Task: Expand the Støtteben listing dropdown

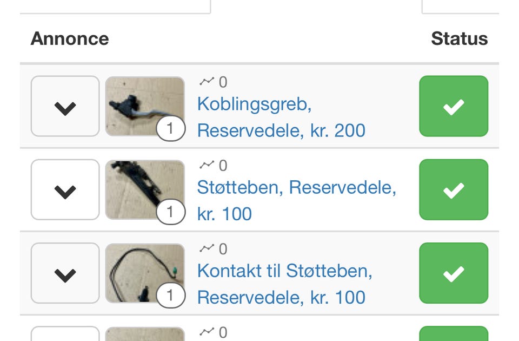Action: pos(65,190)
